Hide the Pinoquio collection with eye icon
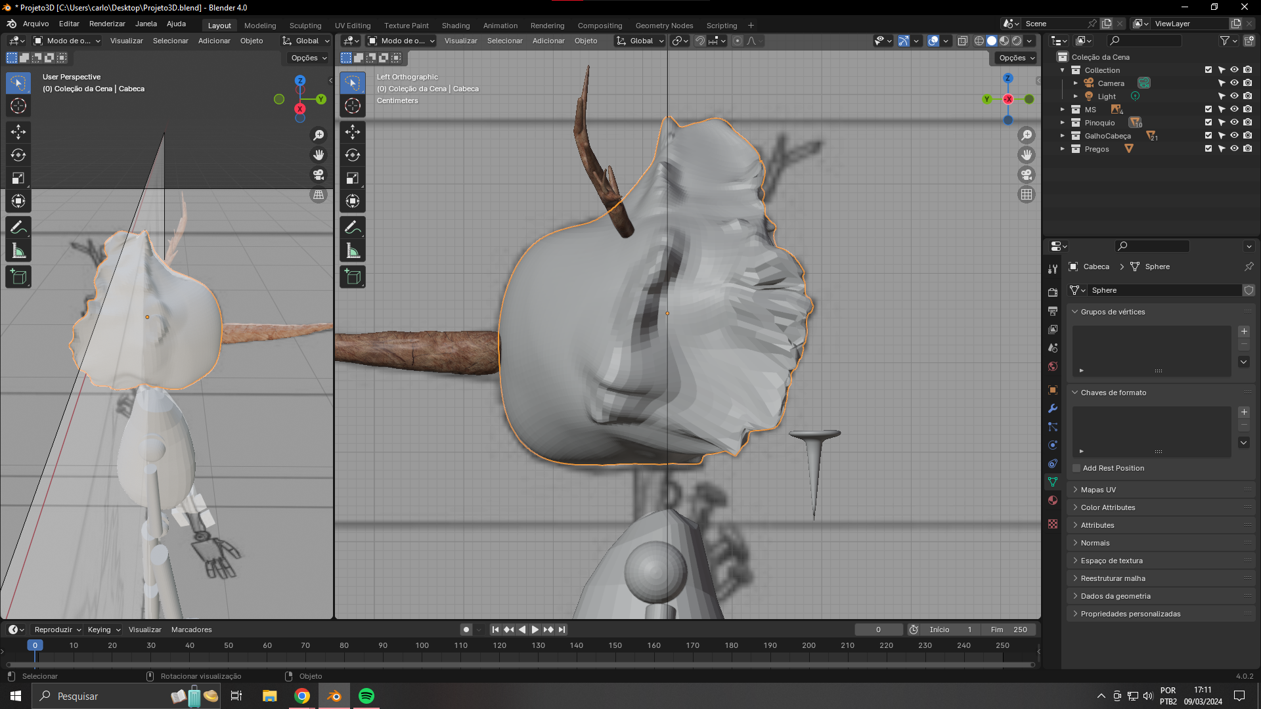Image resolution: width=1261 pixels, height=709 pixels. (1234, 123)
